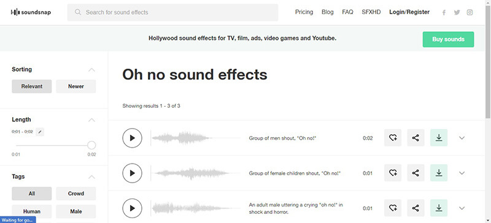Collapse the Tags section
Image resolution: width=491 pixels, height=223 pixels.
91,177
